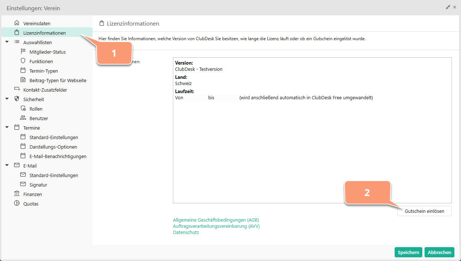Open Darstellungs-Optionen settings
461x261 pixels.
(53, 147)
